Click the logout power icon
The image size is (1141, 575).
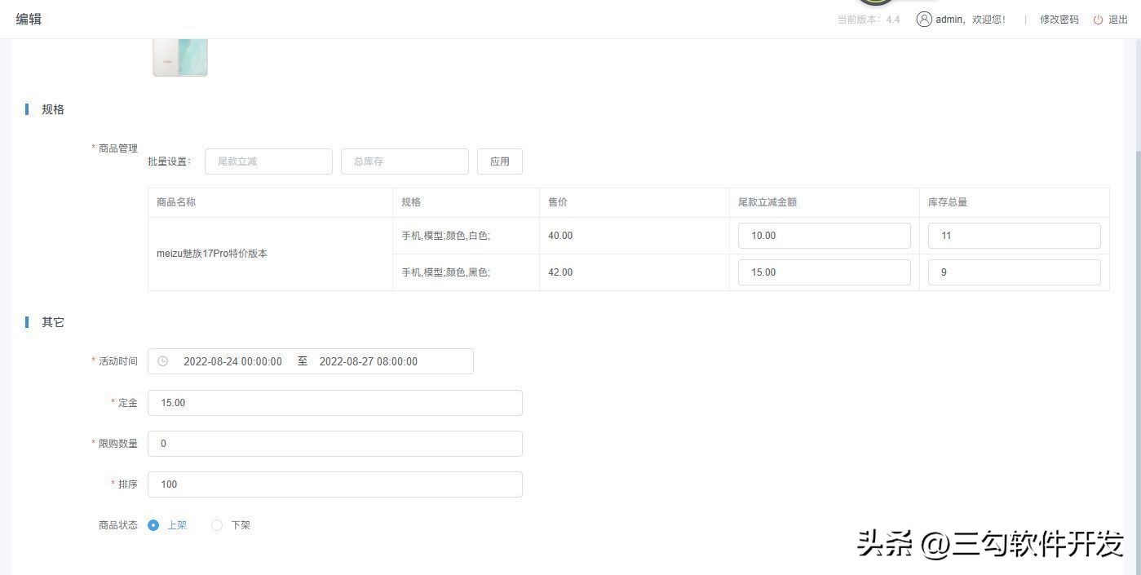point(1098,20)
